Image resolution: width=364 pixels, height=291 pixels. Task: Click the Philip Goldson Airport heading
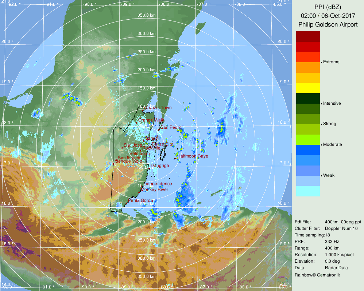pos(328,24)
